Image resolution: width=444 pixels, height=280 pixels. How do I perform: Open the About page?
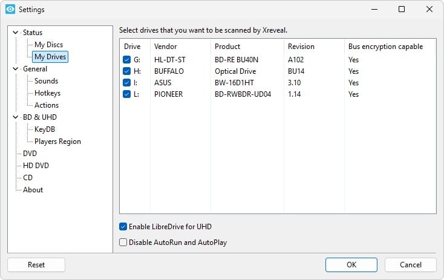tap(33, 190)
